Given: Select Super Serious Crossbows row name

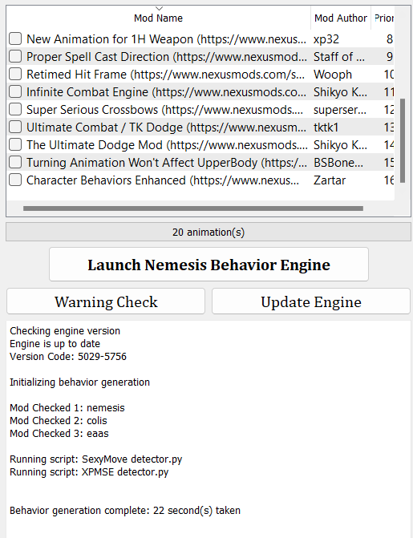Looking at the screenshot, I should pyautogui.click(x=164, y=110).
